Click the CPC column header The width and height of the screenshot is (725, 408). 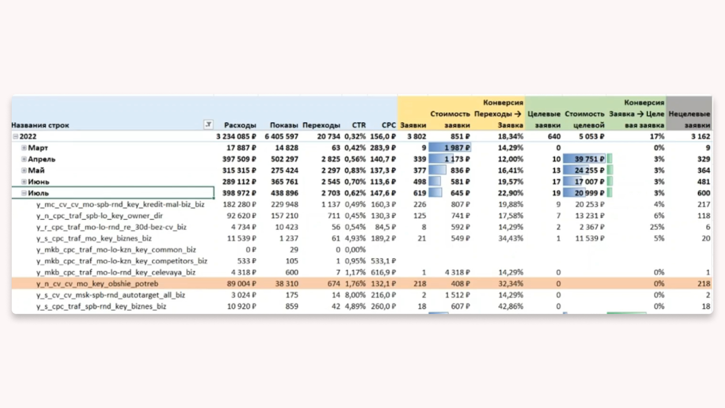388,125
